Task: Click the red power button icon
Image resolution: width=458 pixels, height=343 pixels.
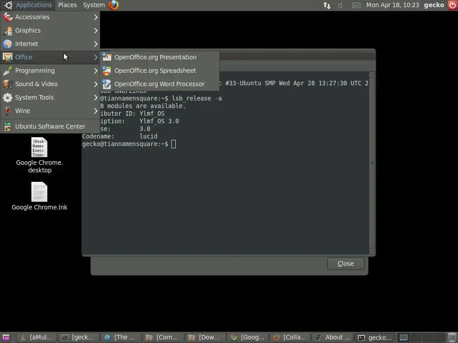Action: pos(453,5)
